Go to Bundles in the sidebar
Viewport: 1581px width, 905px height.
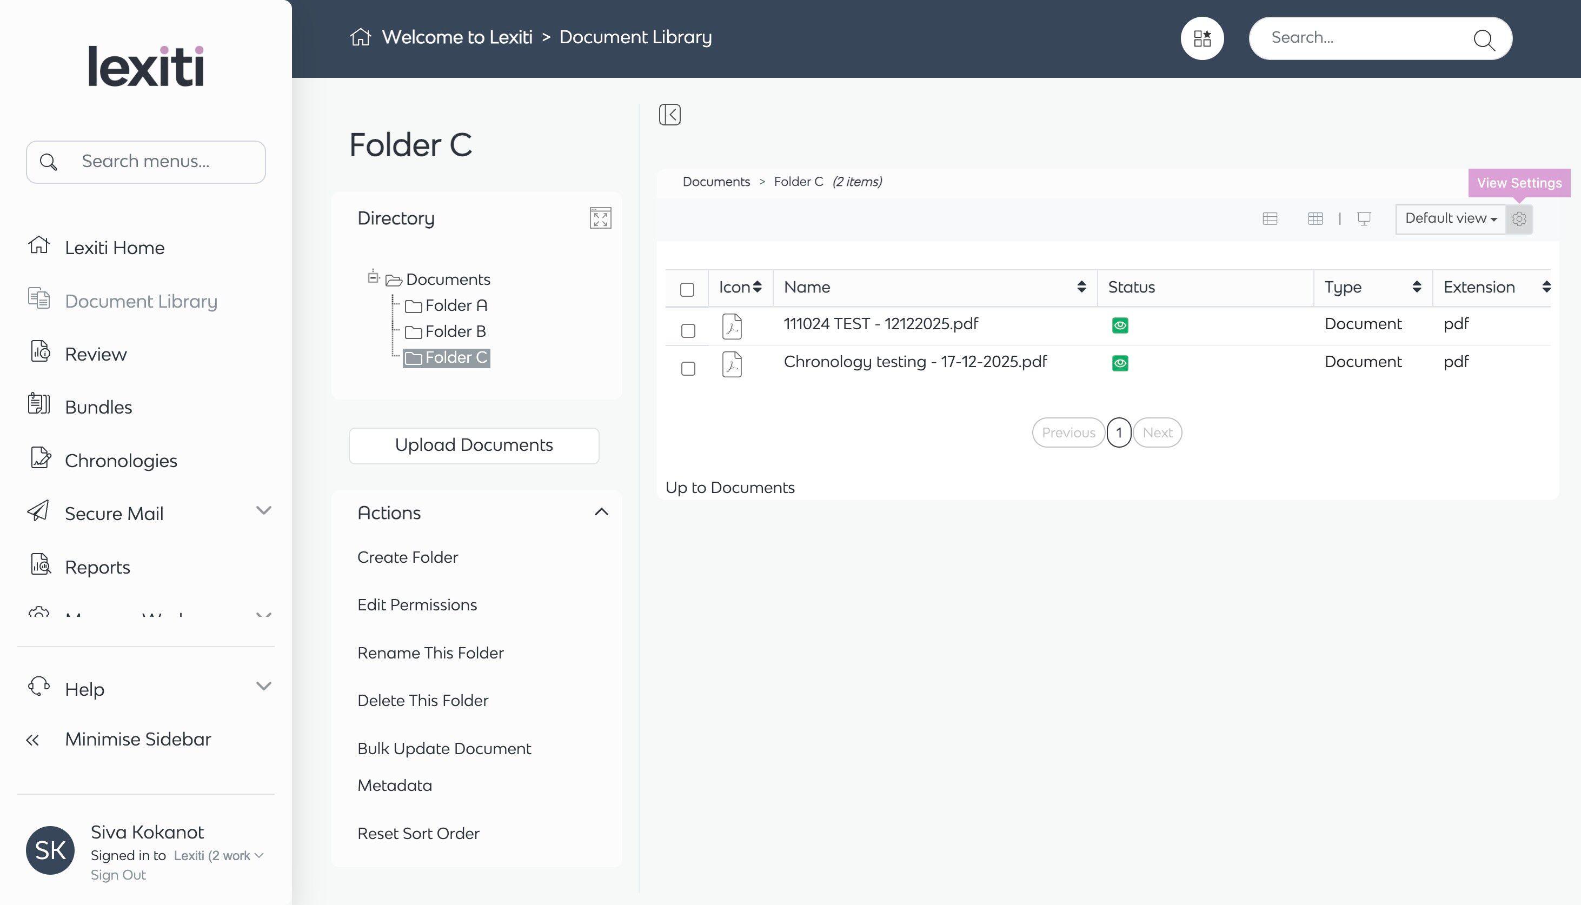(x=98, y=407)
